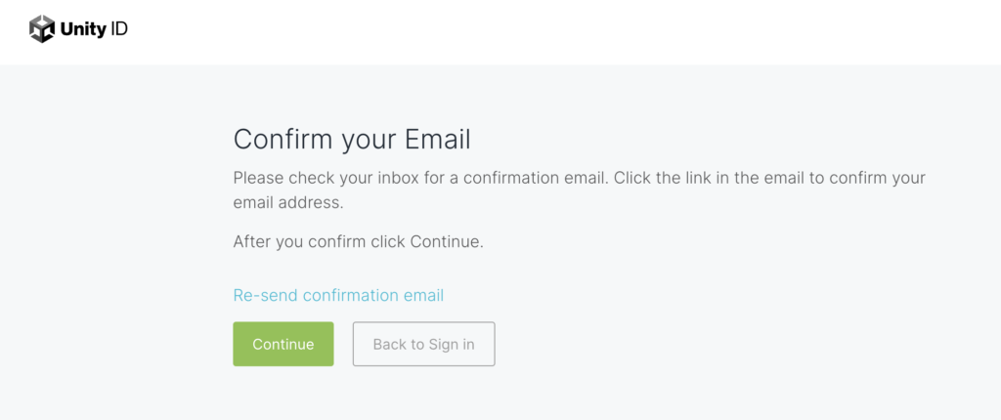
Task: Click the word "Email" in the heading
Action: pyautogui.click(x=437, y=140)
